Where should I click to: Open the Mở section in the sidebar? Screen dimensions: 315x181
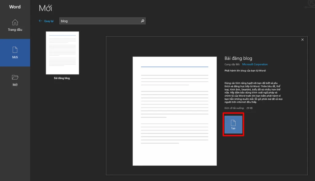click(15, 80)
